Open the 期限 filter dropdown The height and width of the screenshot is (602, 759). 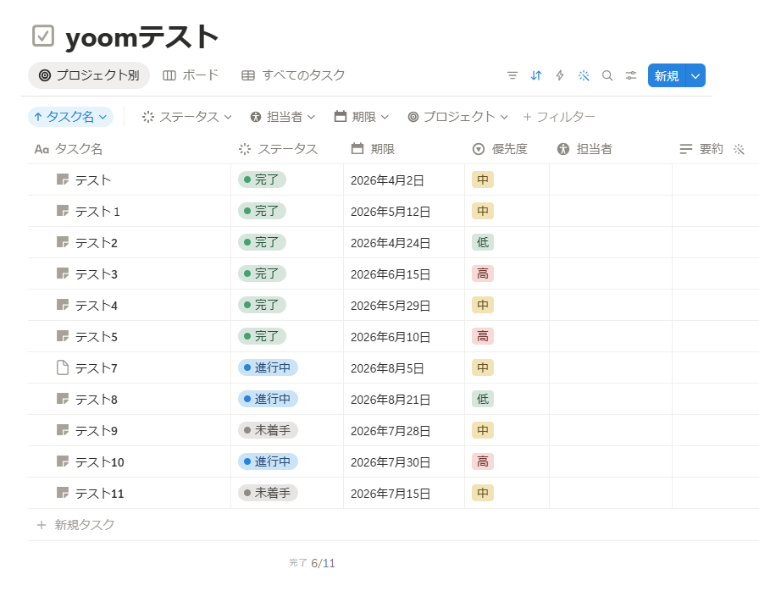tap(362, 117)
